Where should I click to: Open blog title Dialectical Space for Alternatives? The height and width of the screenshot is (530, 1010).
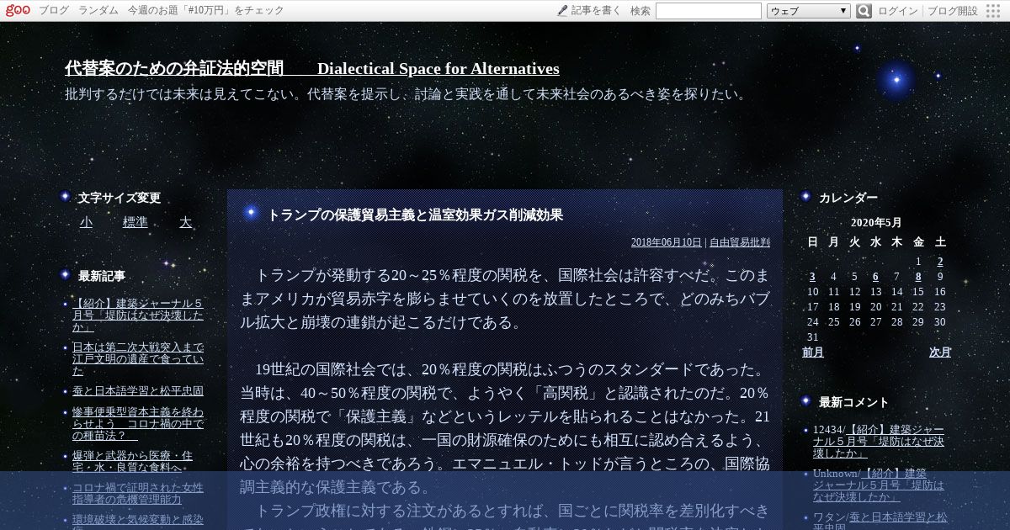312,68
